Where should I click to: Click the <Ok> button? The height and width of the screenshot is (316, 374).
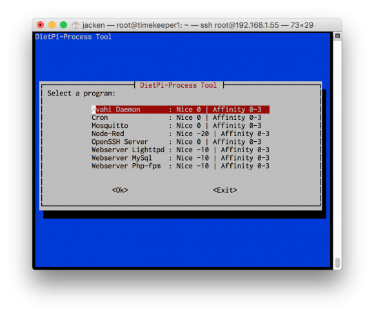pos(120,190)
